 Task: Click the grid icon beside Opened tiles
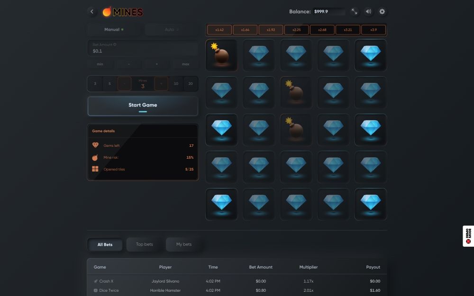95,169
